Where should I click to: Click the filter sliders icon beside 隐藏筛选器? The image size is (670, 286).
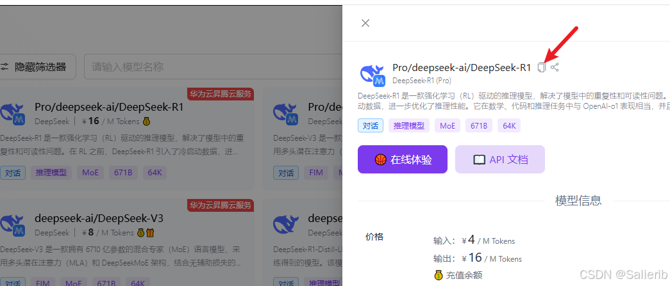4,67
